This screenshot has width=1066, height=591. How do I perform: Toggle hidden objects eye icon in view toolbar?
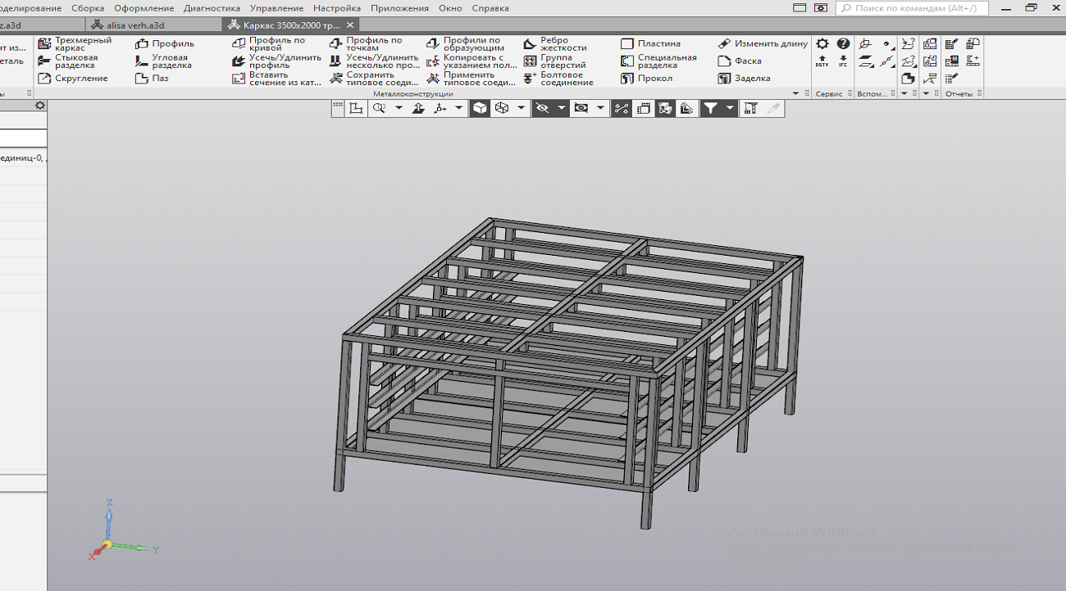pyautogui.click(x=541, y=108)
